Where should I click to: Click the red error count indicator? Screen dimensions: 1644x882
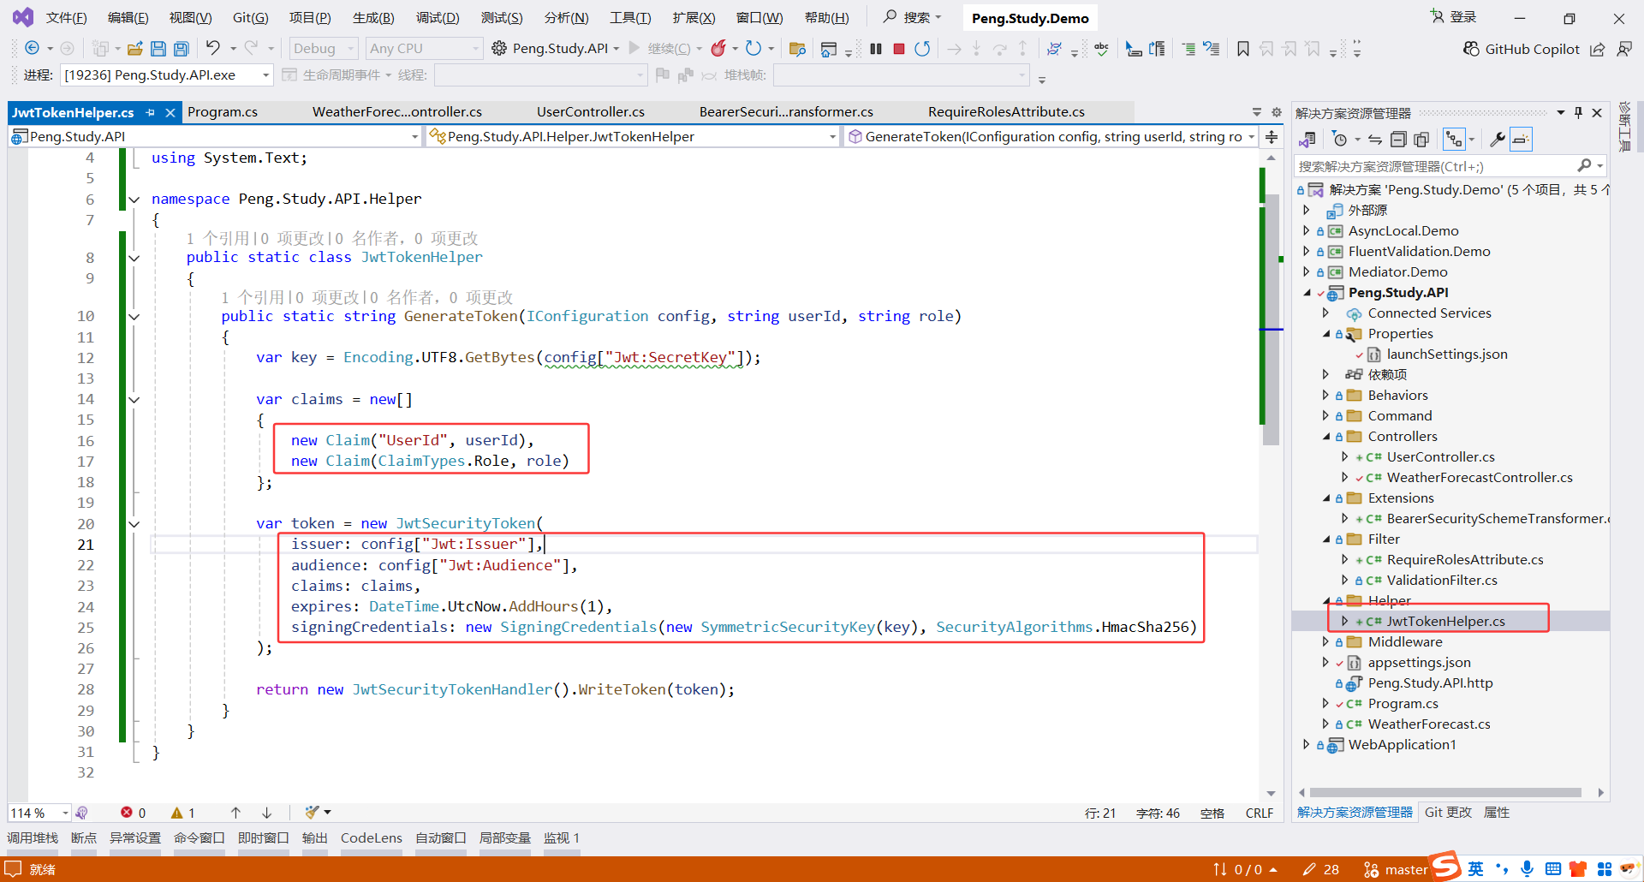pyautogui.click(x=133, y=813)
